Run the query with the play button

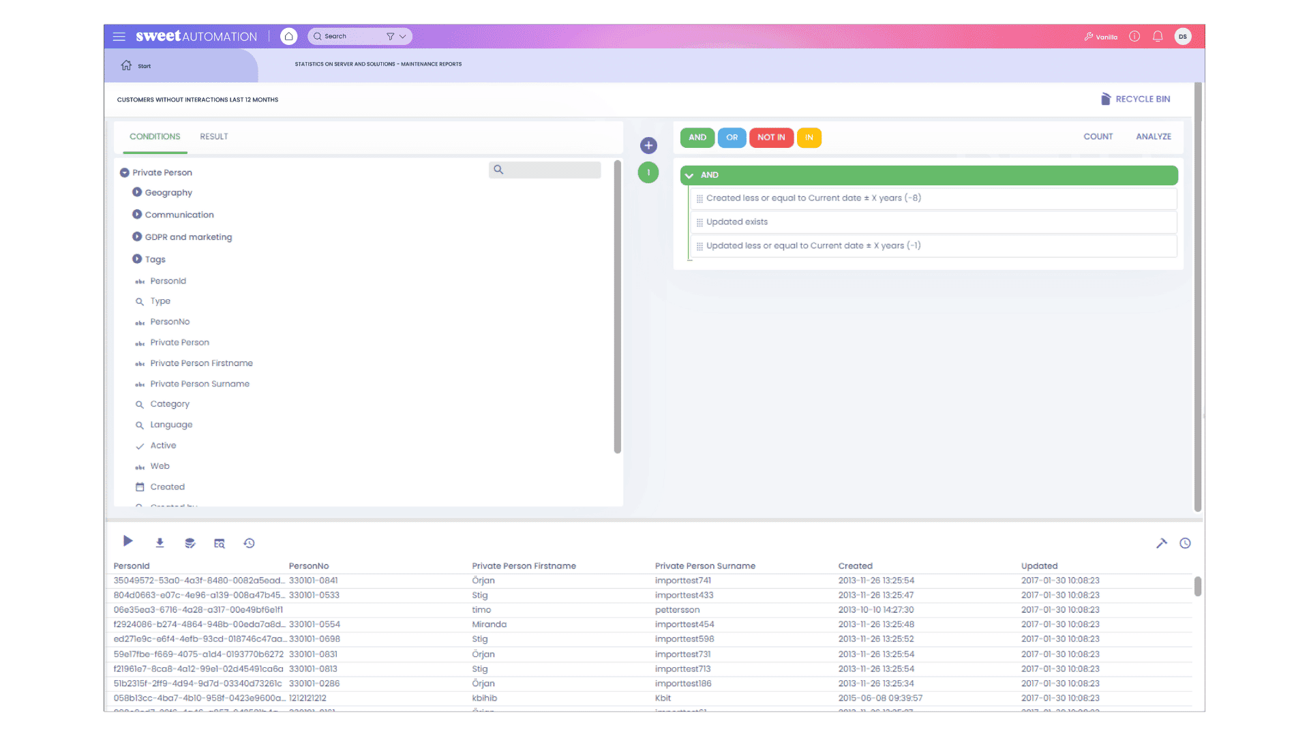coord(127,541)
